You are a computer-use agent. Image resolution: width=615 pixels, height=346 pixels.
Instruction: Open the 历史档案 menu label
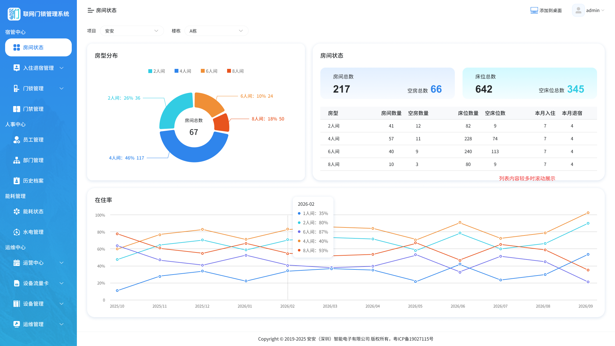click(x=33, y=181)
